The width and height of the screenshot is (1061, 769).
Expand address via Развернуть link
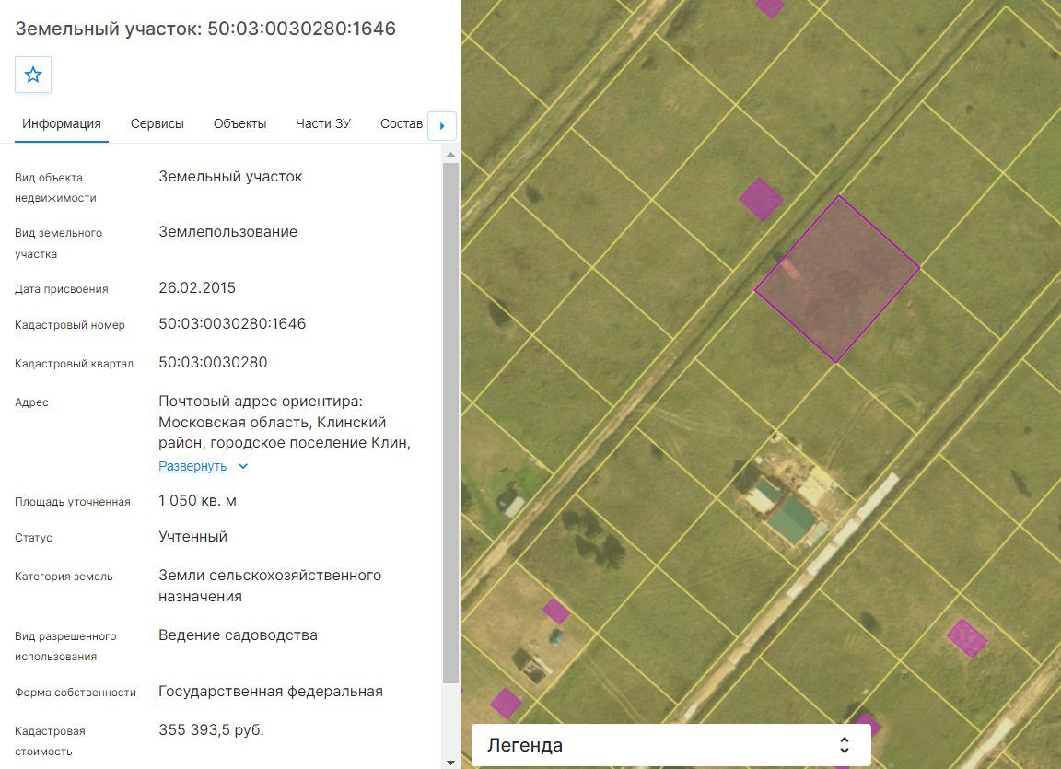click(192, 466)
